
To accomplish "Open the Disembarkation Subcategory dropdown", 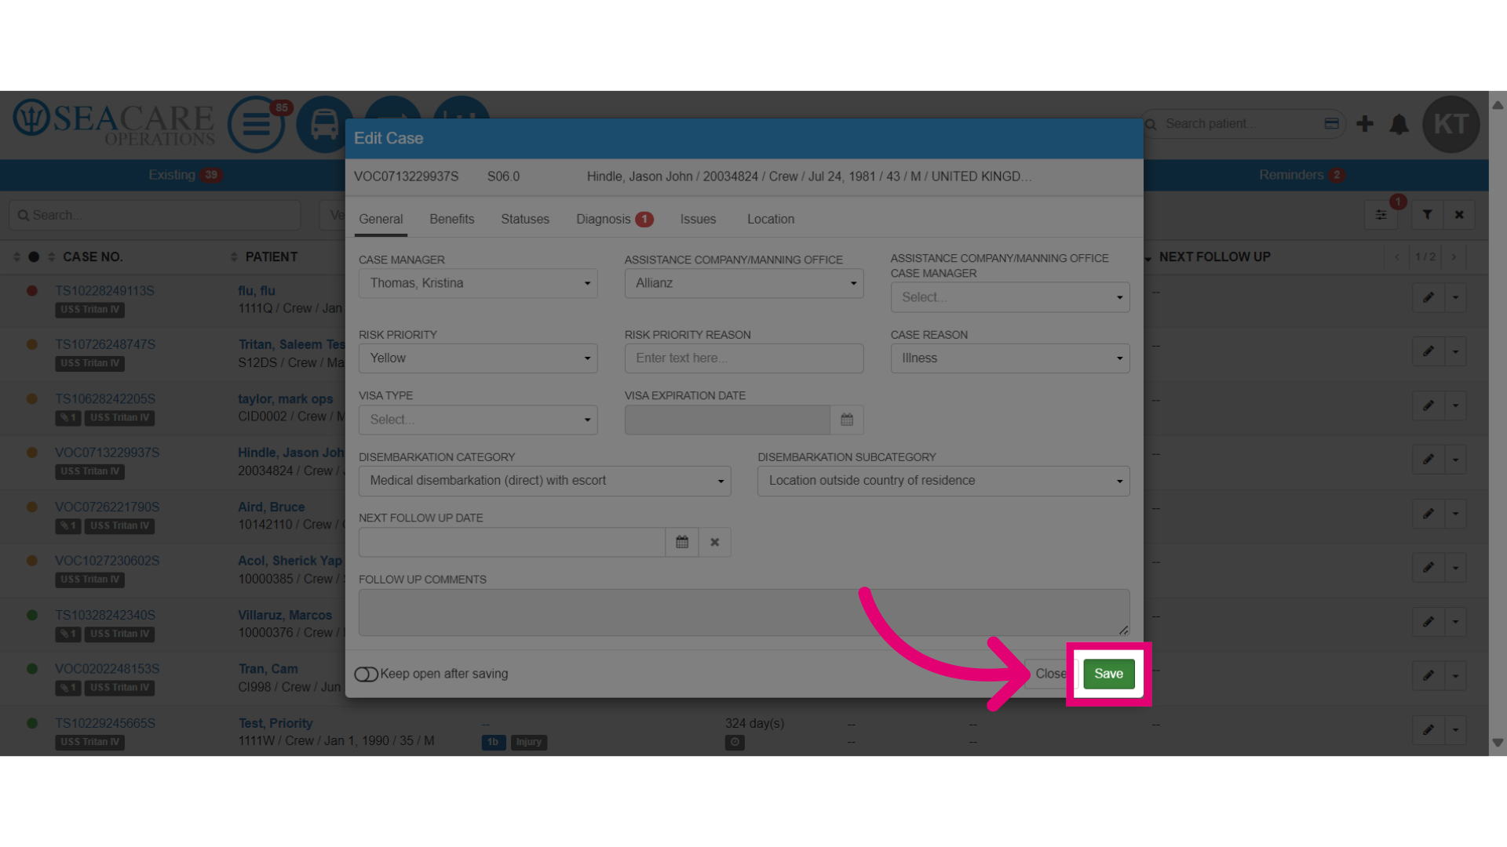I will click(943, 481).
